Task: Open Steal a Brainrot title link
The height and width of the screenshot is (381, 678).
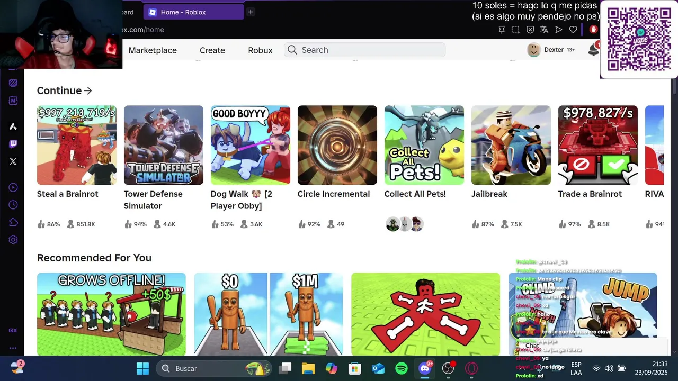Action: tap(68, 194)
